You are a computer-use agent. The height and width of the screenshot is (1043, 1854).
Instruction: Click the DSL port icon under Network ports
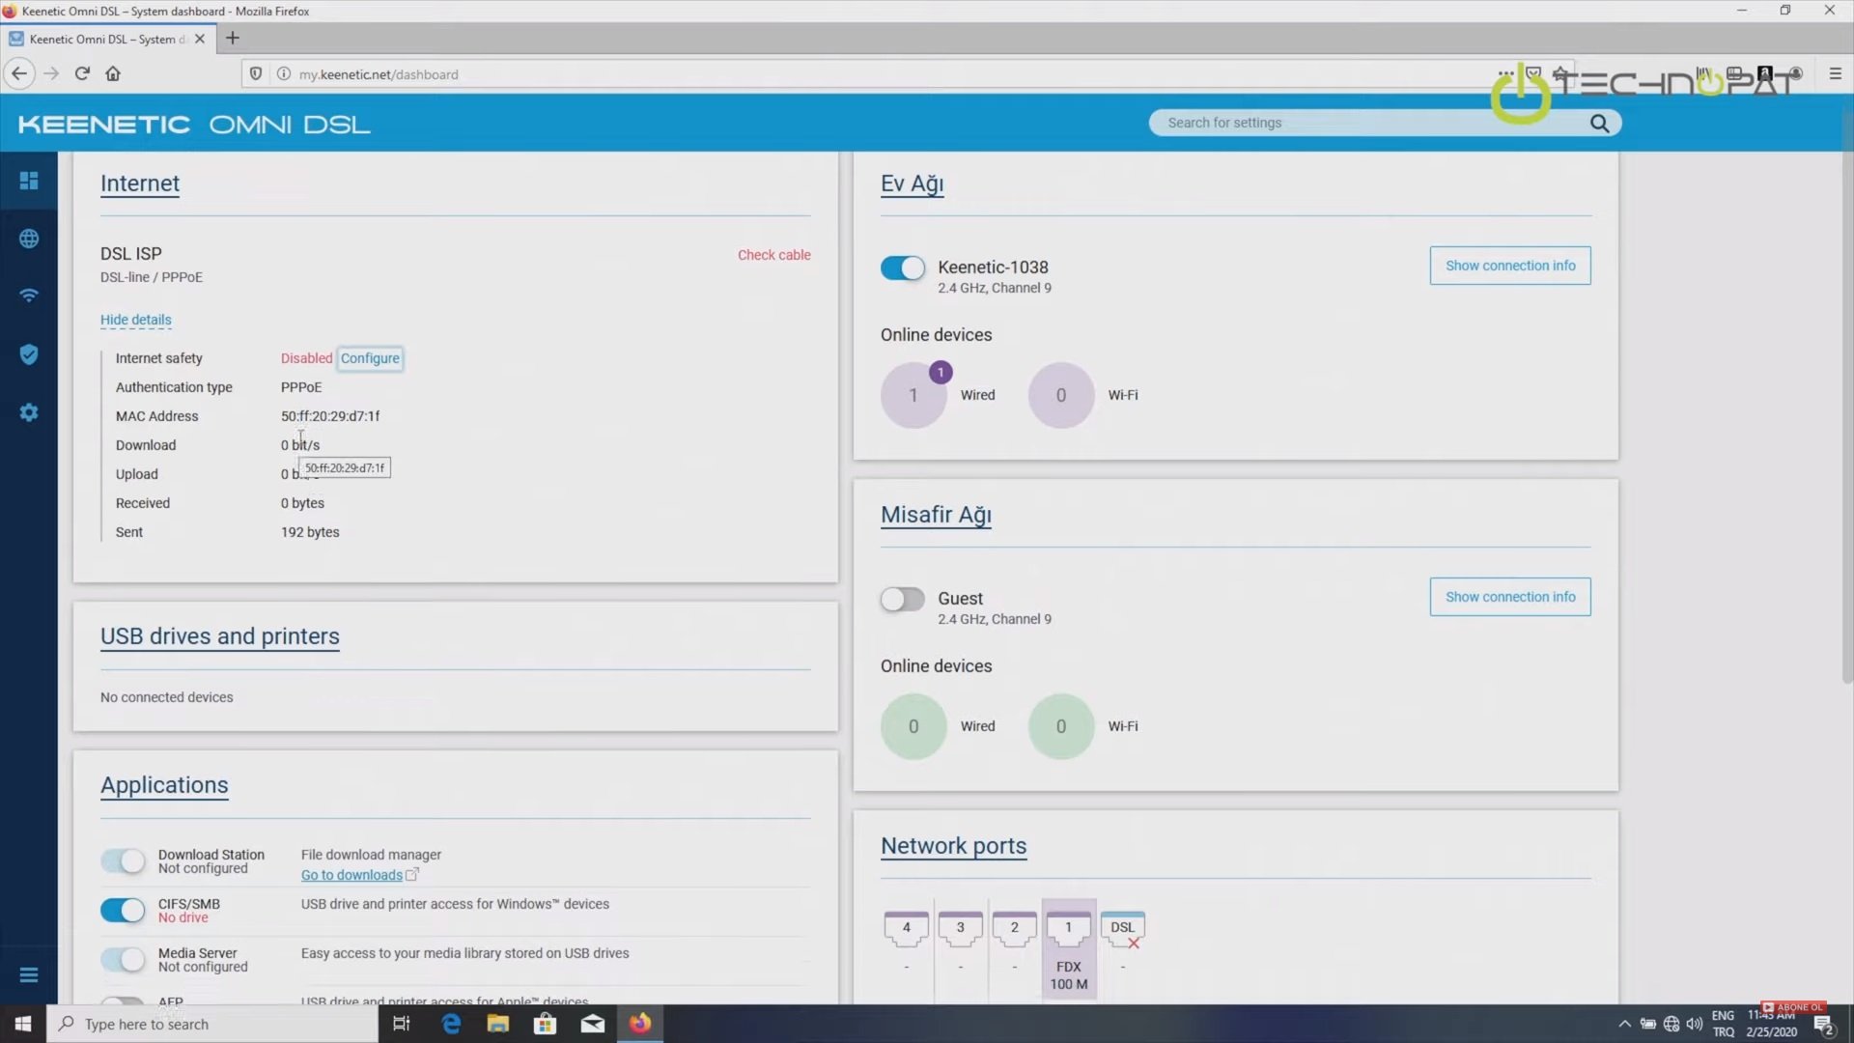point(1122,928)
